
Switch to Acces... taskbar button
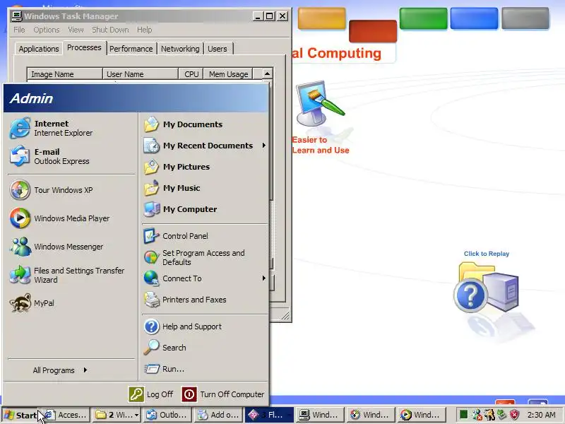coord(65,415)
